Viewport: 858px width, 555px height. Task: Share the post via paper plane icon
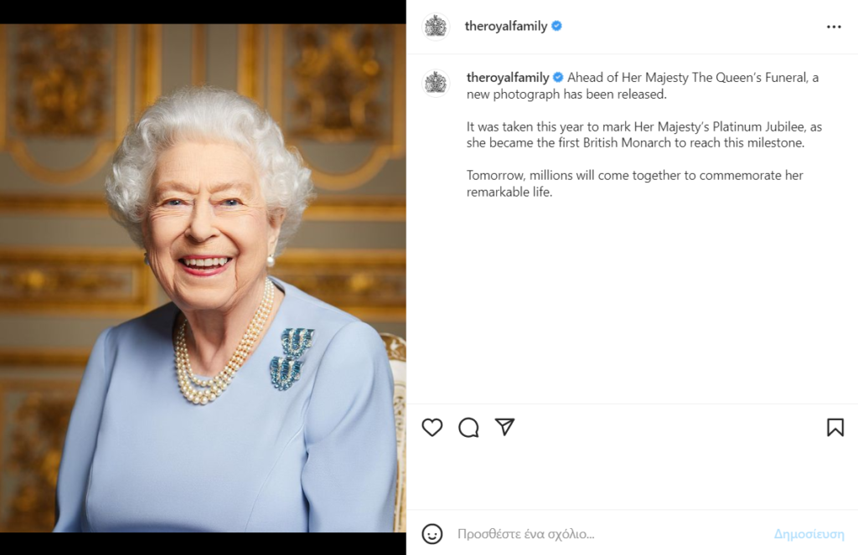(504, 427)
